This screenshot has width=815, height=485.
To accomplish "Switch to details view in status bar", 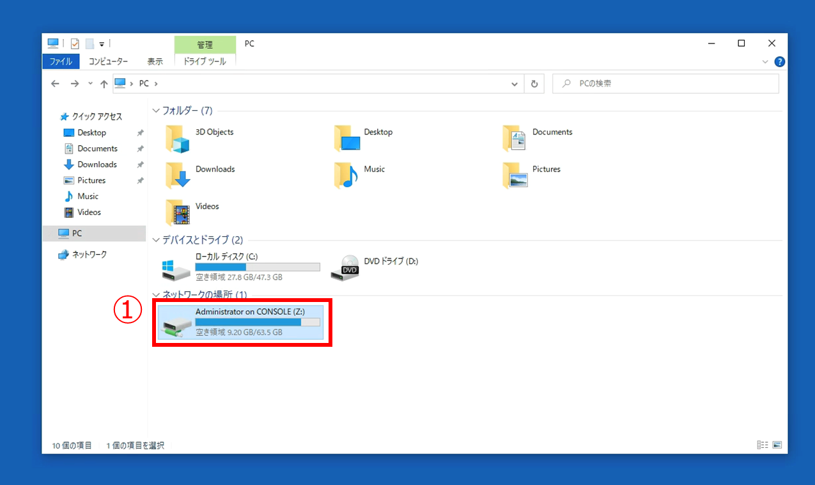I will (x=762, y=445).
